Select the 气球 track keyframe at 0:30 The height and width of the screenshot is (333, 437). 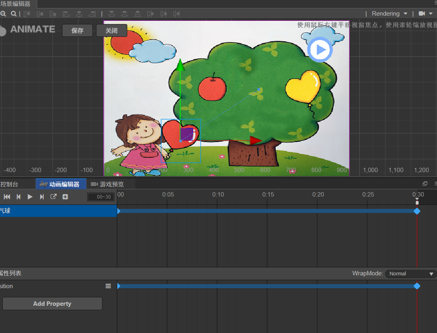click(417, 211)
